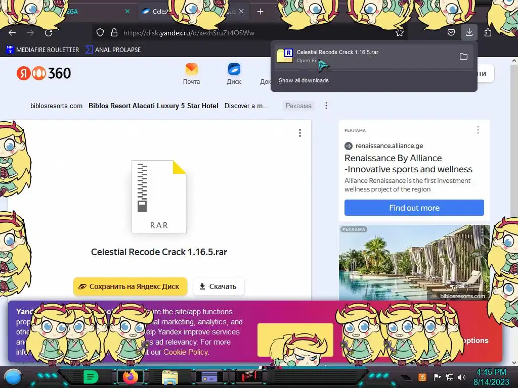
Task: Toggle the Downloads toolbar button
Action: [469, 32]
